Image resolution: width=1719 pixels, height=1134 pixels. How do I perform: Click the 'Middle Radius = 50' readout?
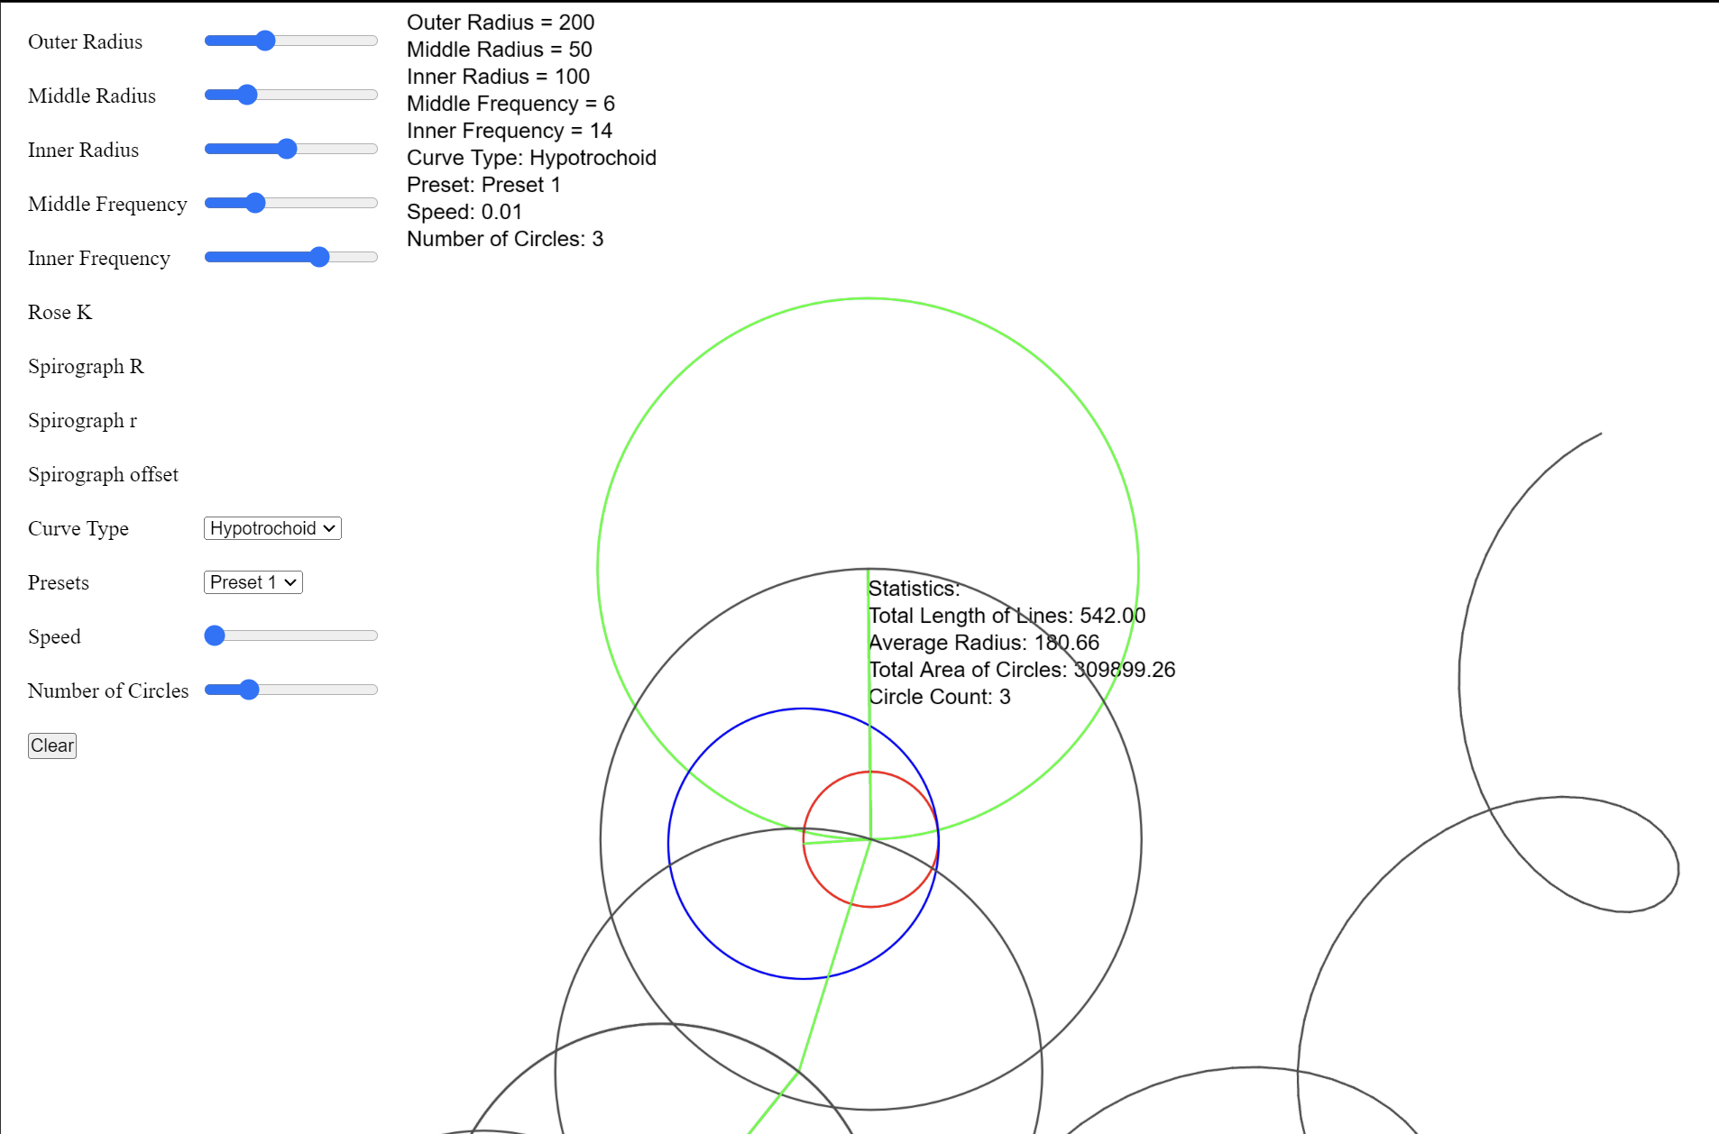[x=500, y=50]
